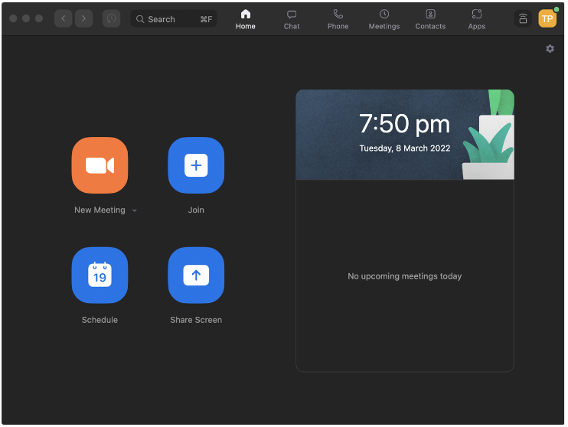Open the Apps tab

[477, 19]
